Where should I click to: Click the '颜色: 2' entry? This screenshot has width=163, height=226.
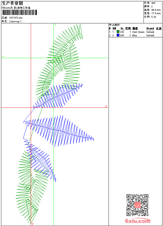tap(148, 6)
